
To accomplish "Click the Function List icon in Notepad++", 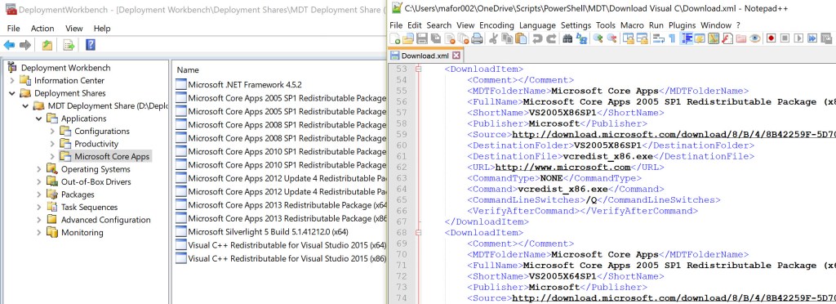I will click(x=728, y=38).
